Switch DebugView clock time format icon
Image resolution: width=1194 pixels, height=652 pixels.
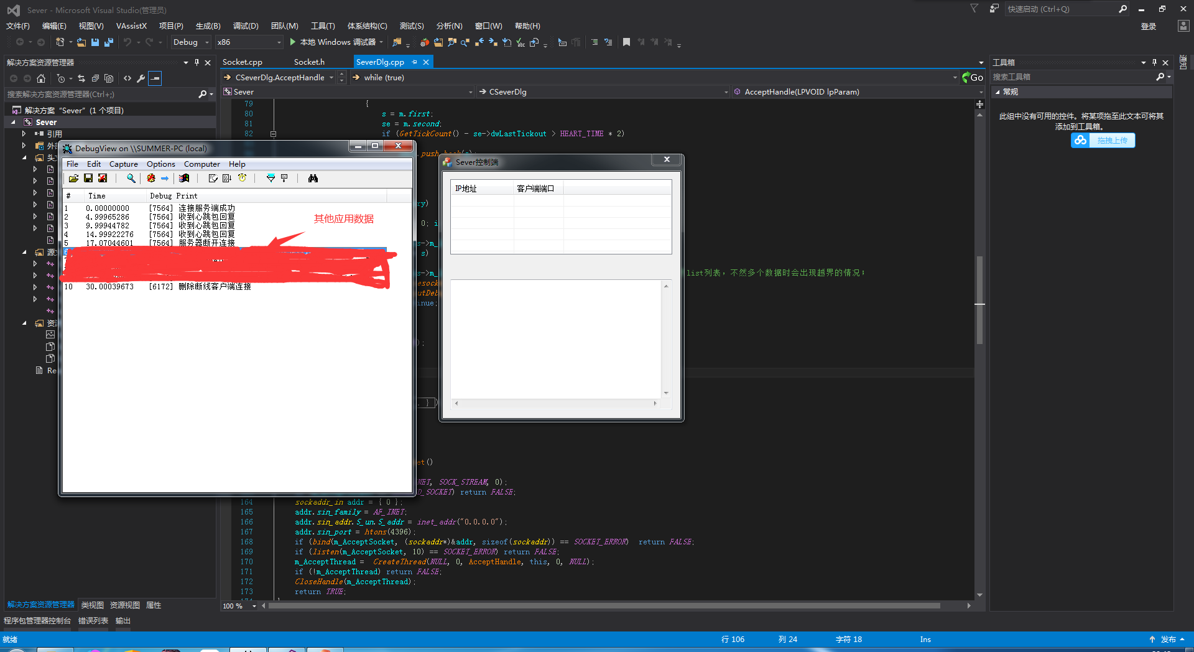click(x=243, y=179)
